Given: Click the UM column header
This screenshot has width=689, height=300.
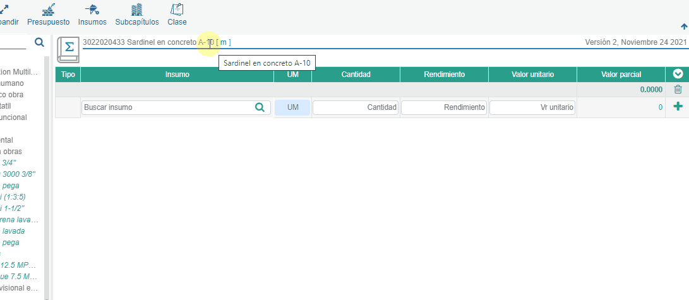Looking at the screenshot, I should [x=292, y=75].
